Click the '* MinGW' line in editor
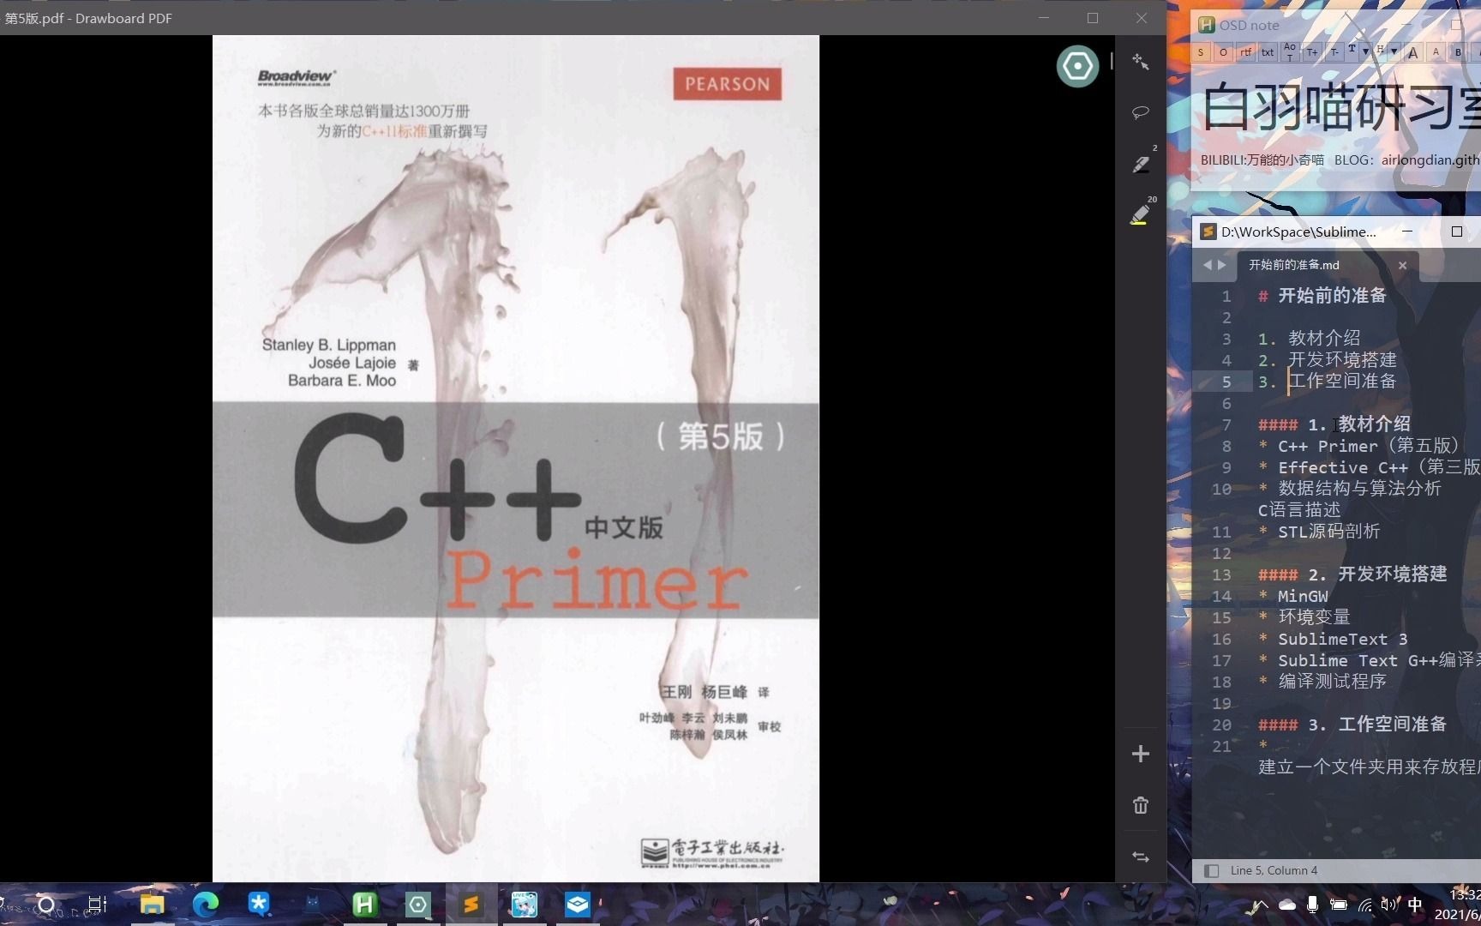The image size is (1481, 926). [1292, 596]
